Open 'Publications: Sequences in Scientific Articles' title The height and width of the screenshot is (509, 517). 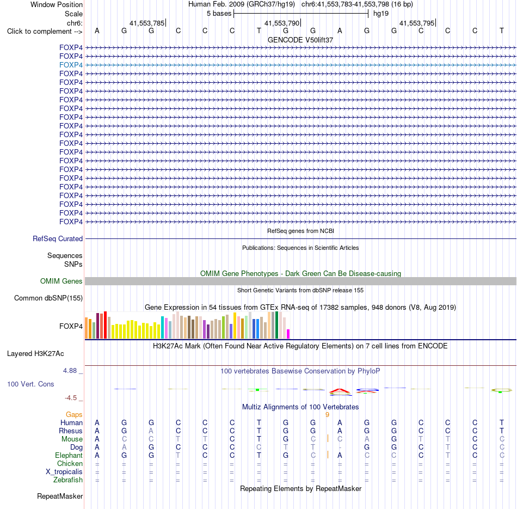[x=300, y=248]
